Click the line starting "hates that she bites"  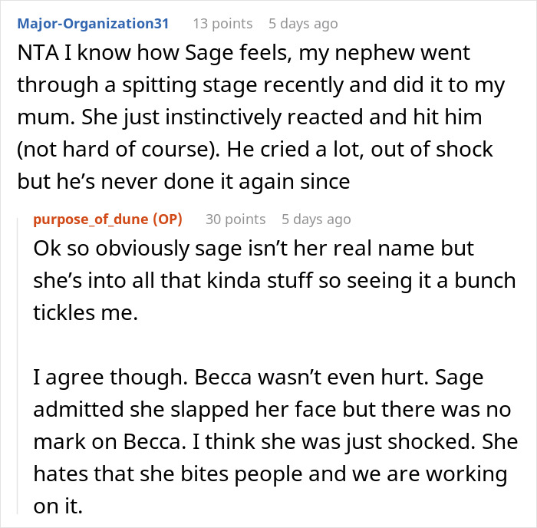coord(270,474)
